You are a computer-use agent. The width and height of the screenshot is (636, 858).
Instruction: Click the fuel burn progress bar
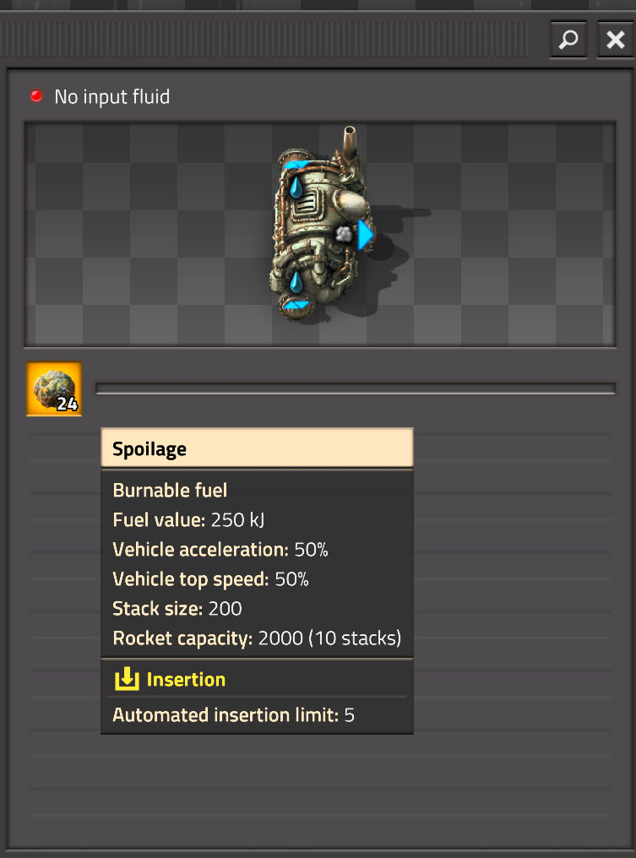(356, 388)
